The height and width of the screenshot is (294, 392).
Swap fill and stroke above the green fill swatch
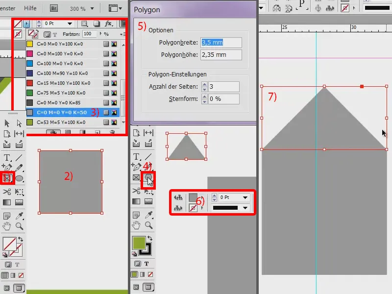click(150, 238)
